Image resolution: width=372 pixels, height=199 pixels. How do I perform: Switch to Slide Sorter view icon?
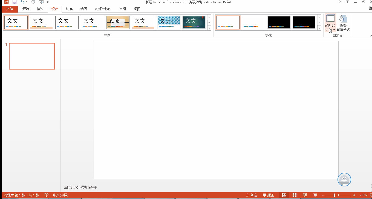(x=295, y=195)
